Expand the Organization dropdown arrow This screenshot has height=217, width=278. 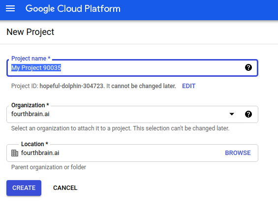[232, 114]
